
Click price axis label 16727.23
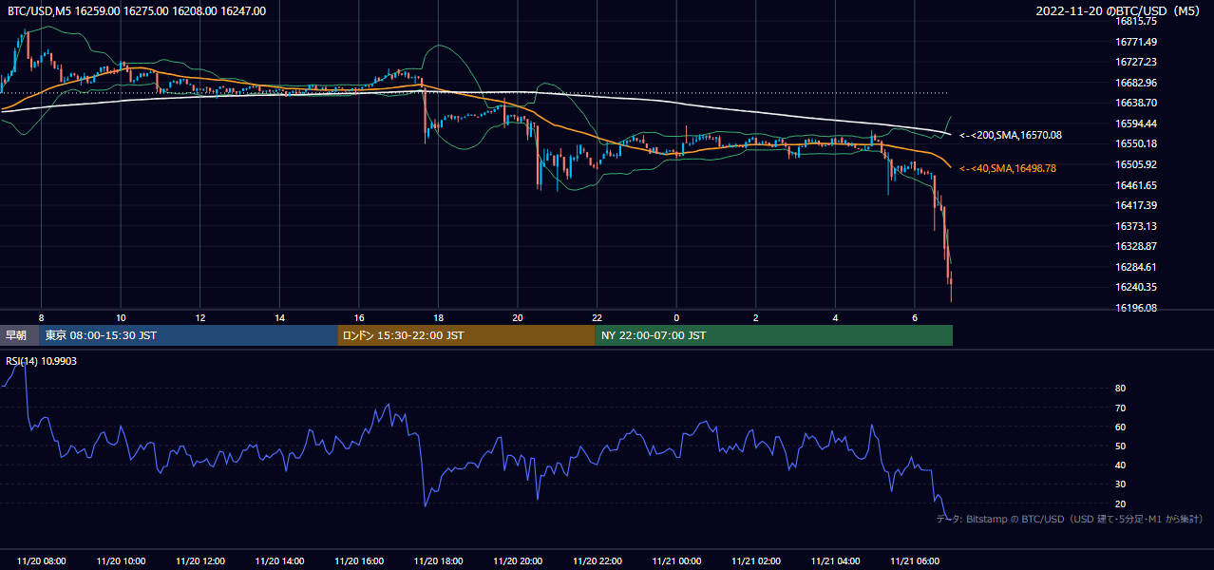pos(1135,62)
